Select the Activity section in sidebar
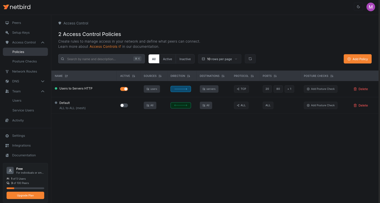 pos(18,120)
